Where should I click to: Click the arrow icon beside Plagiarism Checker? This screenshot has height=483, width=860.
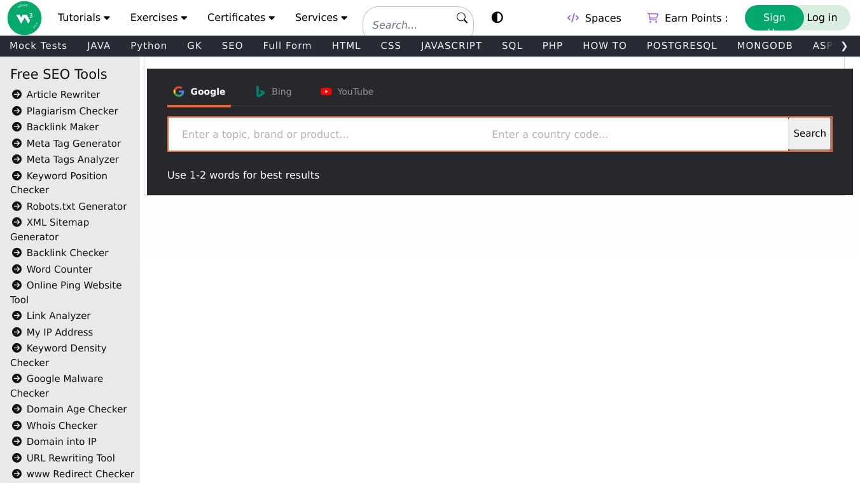click(x=17, y=111)
